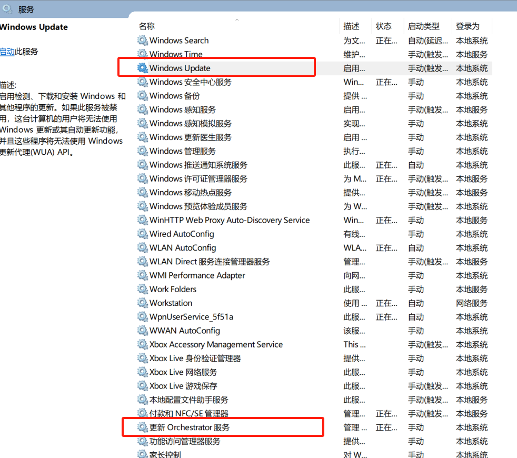The height and width of the screenshot is (458, 517).
Task: Select WinHTTP Web Proxy Auto-Discovery Service
Action: tap(230, 220)
